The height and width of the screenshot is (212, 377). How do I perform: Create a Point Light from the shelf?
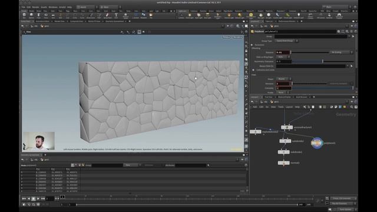point(190,16)
